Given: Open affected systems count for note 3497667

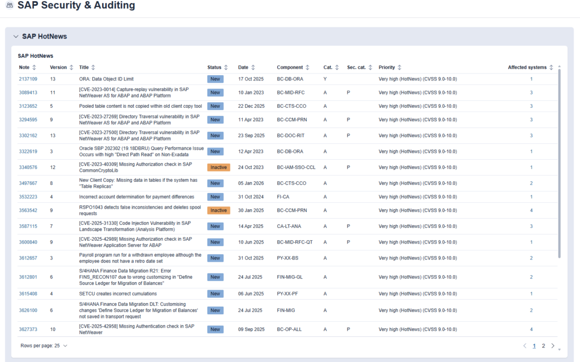Looking at the screenshot, I should (531, 183).
